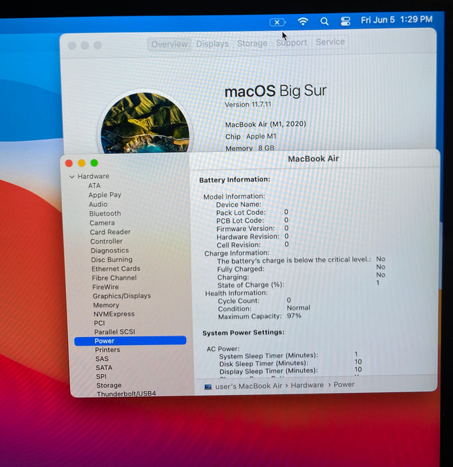453x467 pixels.
Task: Open Control Center icon in menu bar
Action: [x=345, y=21]
